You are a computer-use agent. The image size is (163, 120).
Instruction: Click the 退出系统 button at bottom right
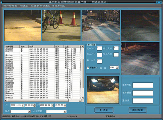click(137, 110)
